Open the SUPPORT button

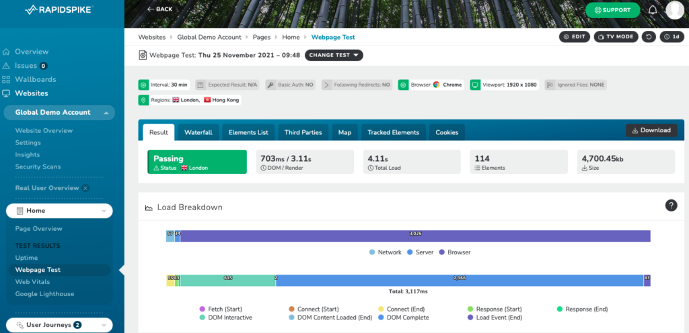tap(612, 9)
